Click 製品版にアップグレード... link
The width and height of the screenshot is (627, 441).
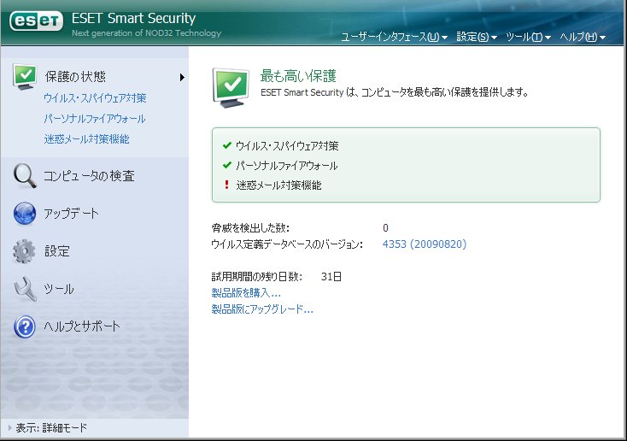[262, 309]
